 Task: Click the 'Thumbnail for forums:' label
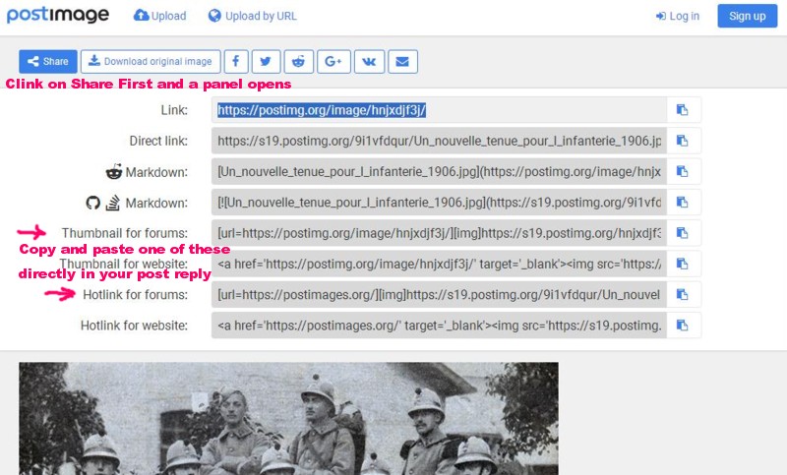125,233
